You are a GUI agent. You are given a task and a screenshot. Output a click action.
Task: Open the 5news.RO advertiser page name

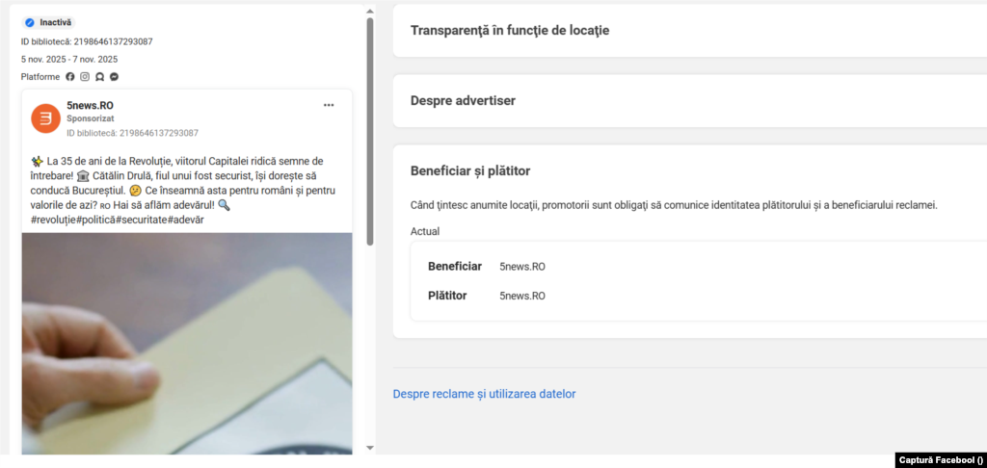pyautogui.click(x=91, y=105)
